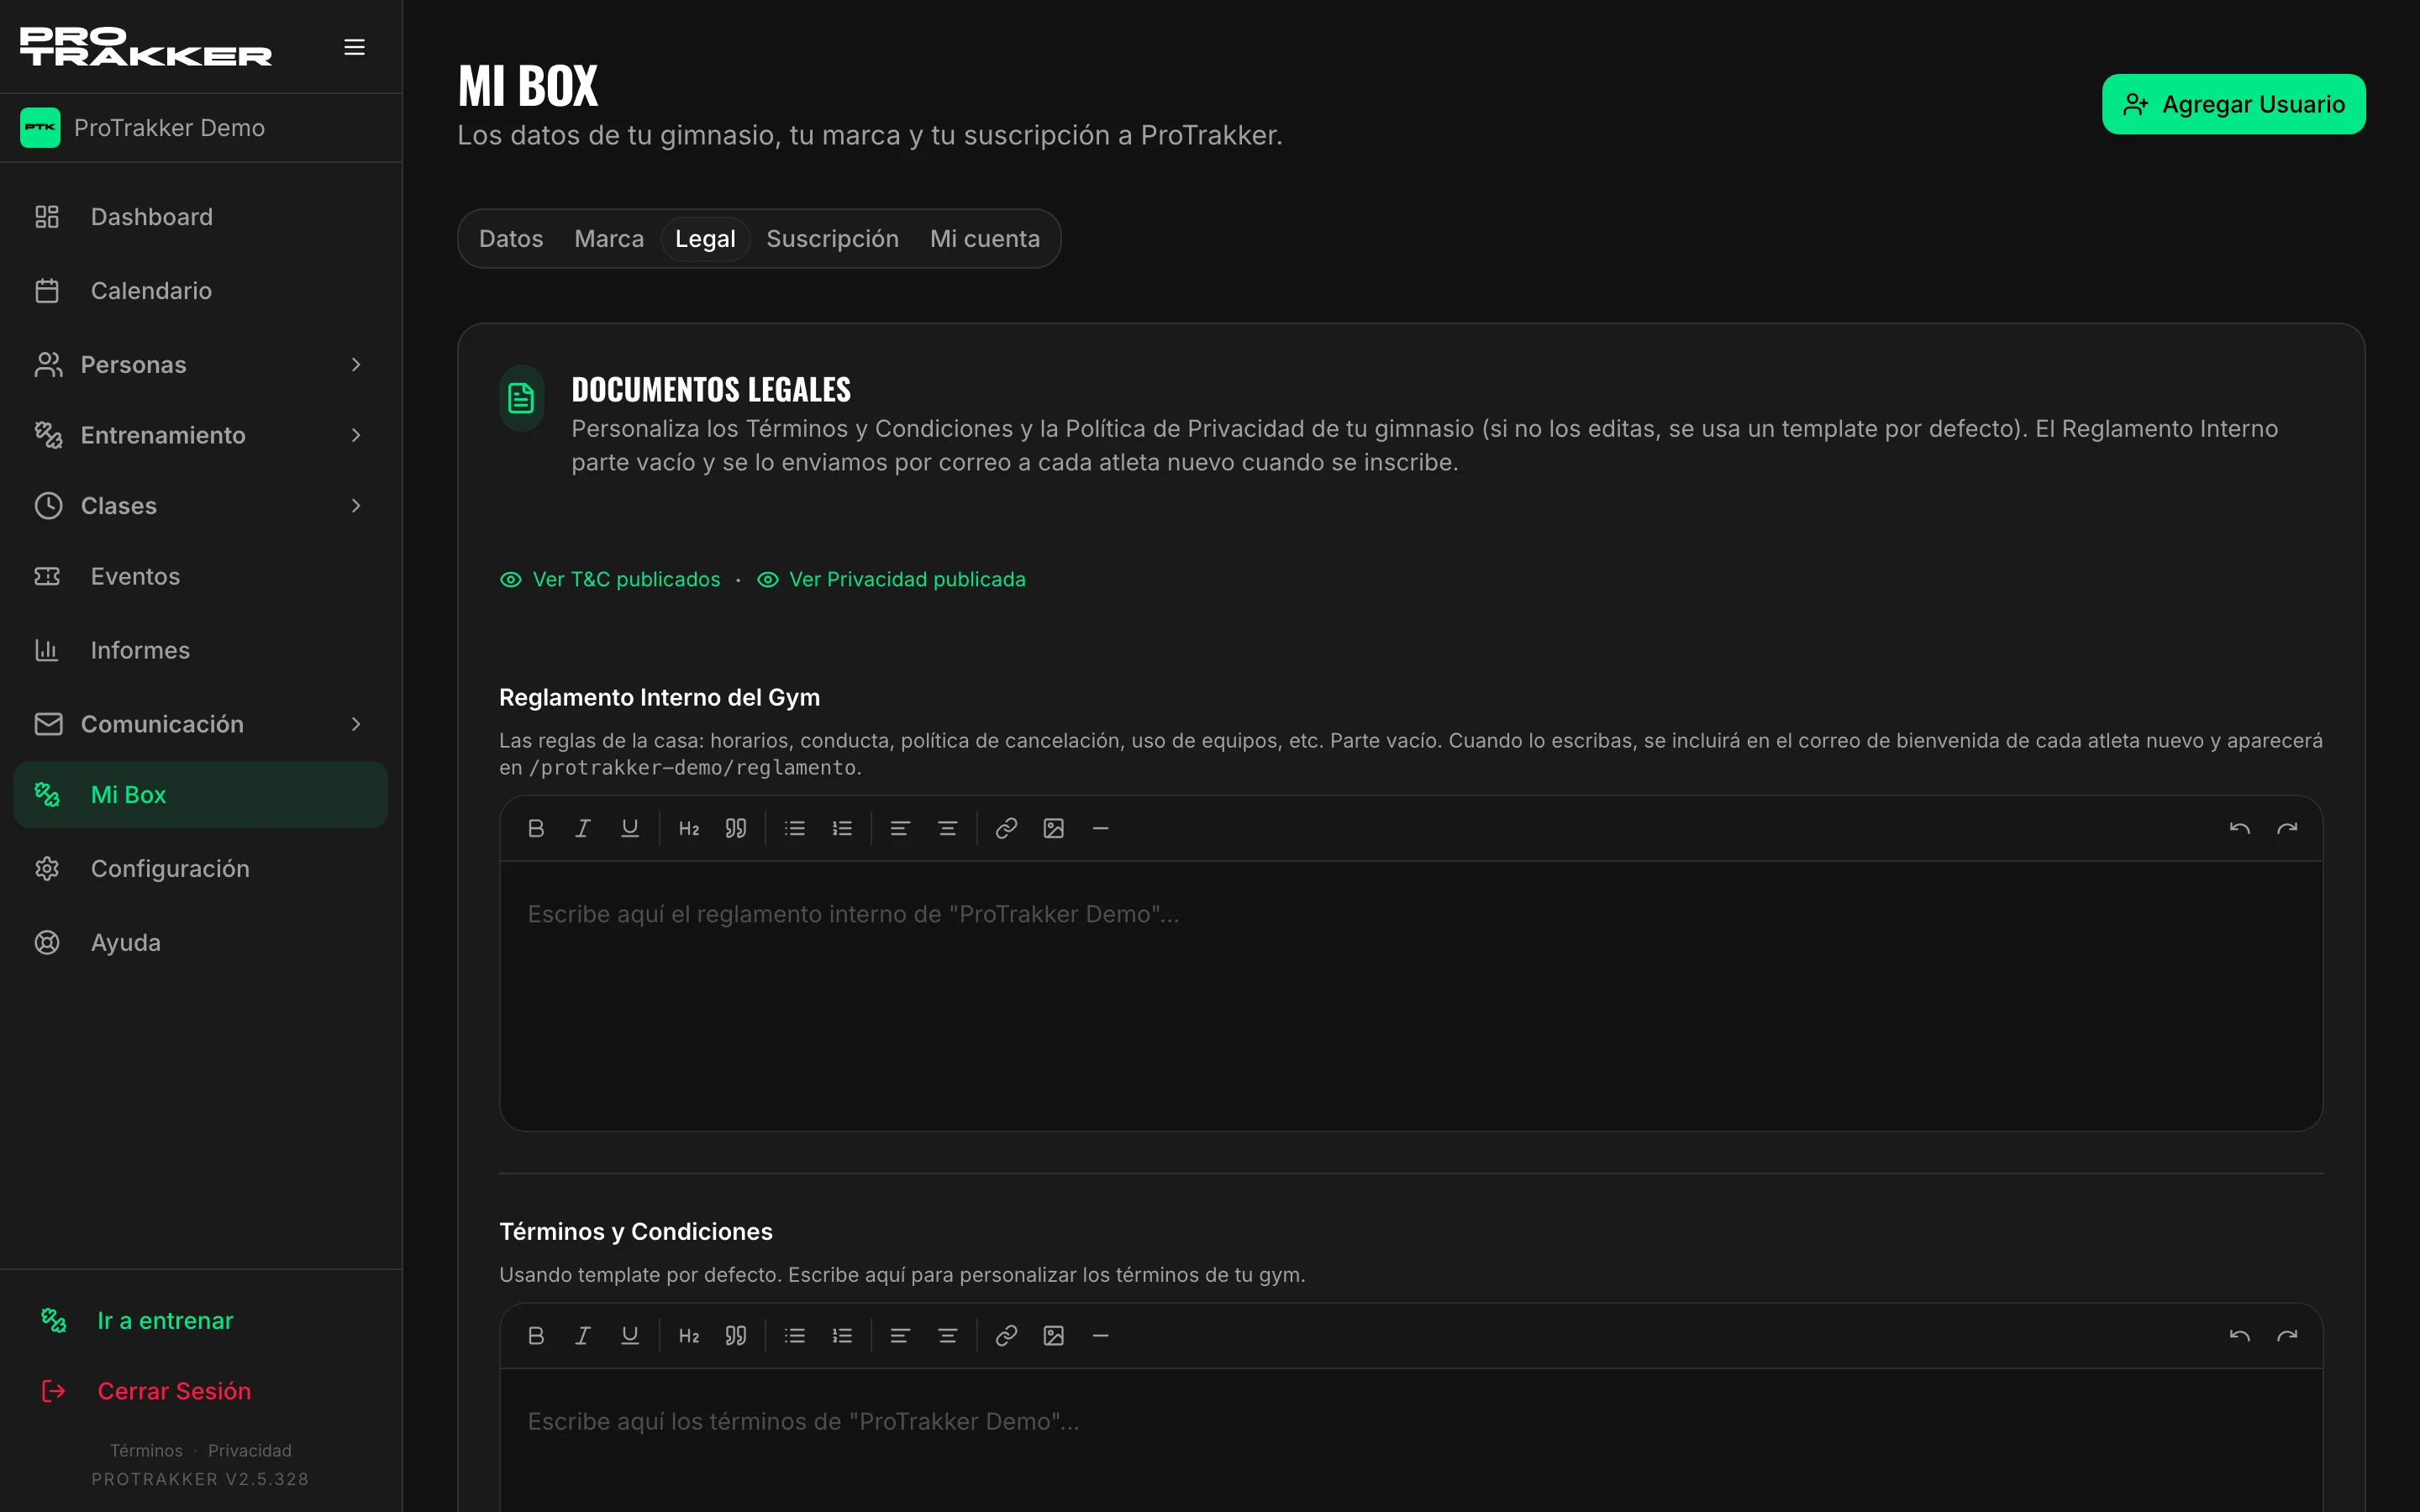The height and width of the screenshot is (1512, 2420).
Task: Open the Ver Privacidad publicada link
Action: [891, 579]
